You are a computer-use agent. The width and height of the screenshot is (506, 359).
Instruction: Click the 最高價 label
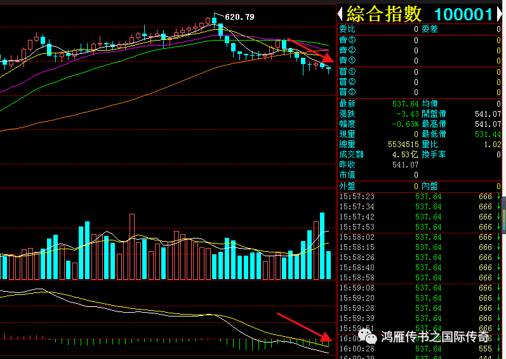[434, 124]
